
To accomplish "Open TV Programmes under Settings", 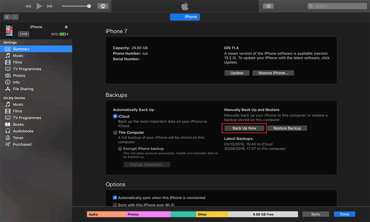I will 36,69.
